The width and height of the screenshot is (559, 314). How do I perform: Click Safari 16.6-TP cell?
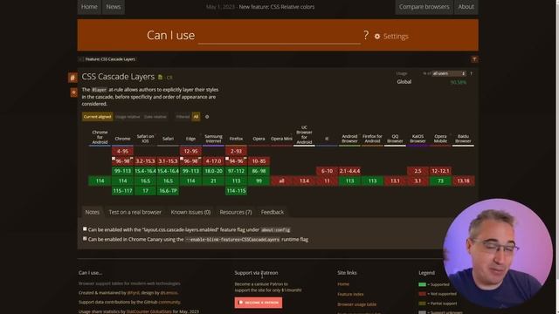click(168, 191)
